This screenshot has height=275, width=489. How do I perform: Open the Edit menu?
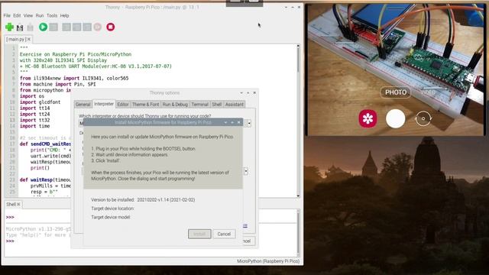17,15
